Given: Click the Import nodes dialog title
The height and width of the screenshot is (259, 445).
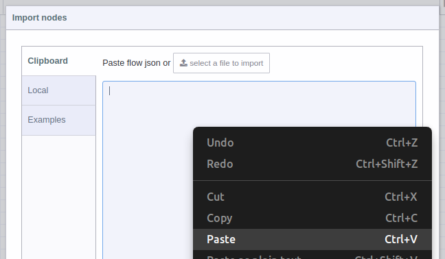Looking at the screenshot, I should 39,18.
